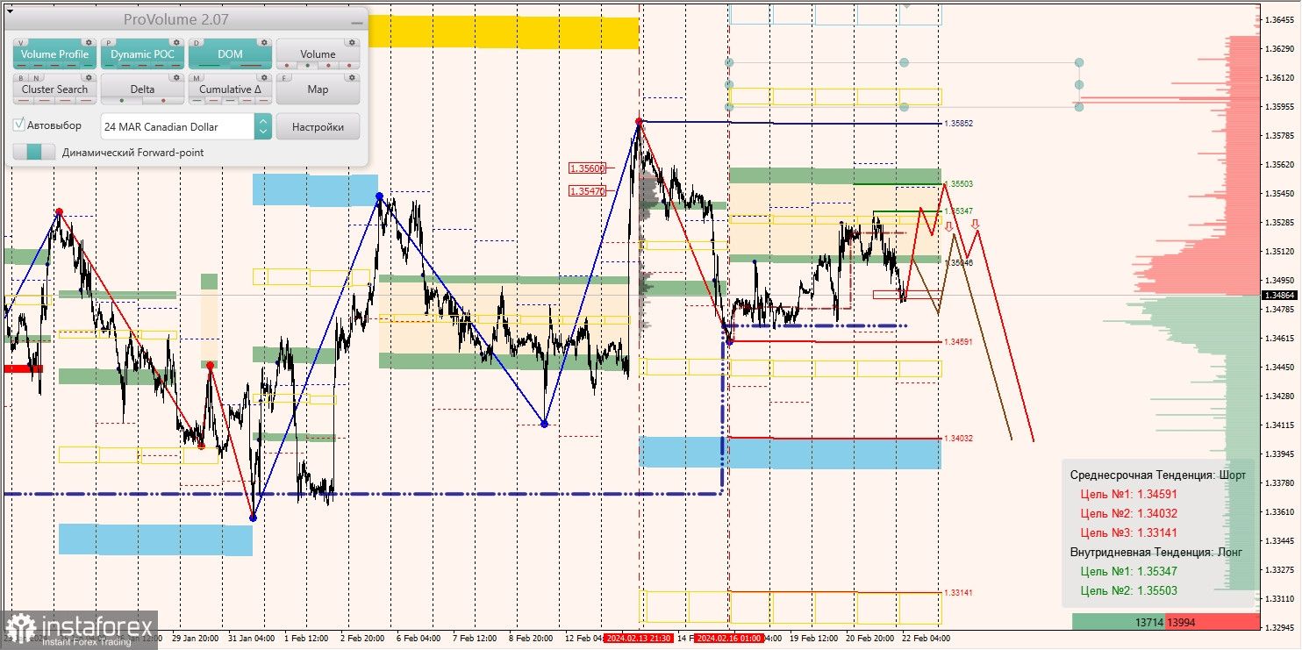Screen dimensions: 1302x650
Task: Click the dropdown up-down arrows
Action: point(262,126)
